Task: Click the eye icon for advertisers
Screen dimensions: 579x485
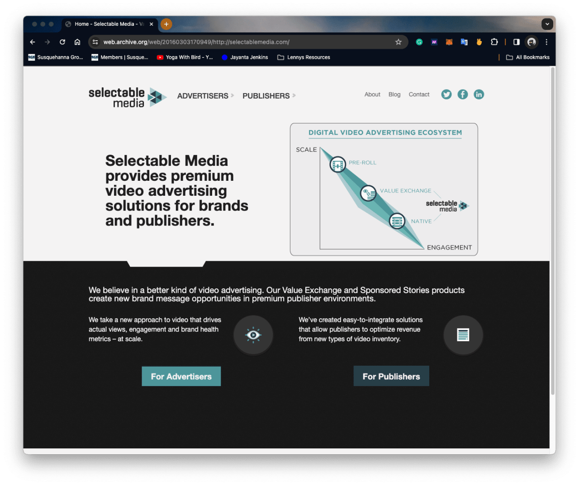Action: [x=253, y=335]
